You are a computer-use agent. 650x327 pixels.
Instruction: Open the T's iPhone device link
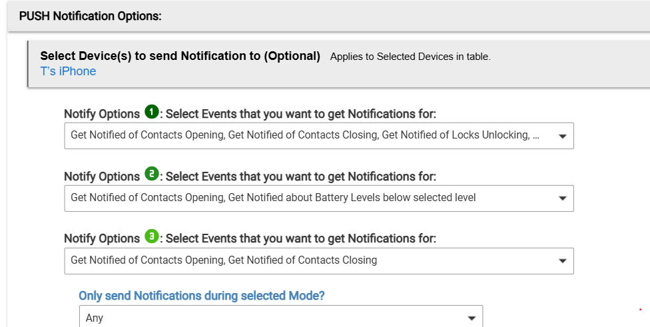tap(68, 71)
